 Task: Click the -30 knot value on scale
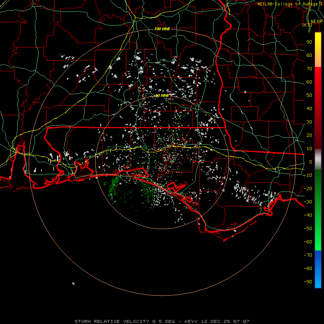tap(308, 202)
